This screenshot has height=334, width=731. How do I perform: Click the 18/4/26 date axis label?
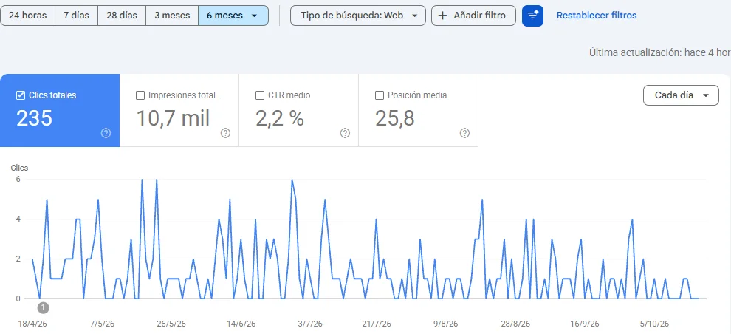coord(32,324)
